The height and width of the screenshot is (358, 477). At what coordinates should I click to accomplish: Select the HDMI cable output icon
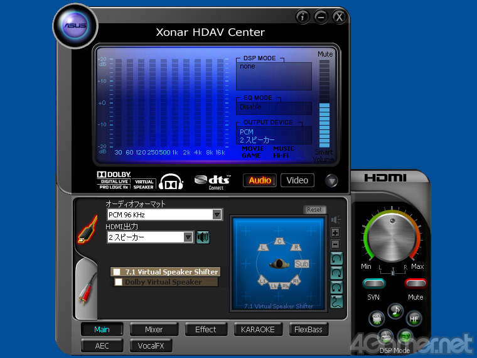88,229
